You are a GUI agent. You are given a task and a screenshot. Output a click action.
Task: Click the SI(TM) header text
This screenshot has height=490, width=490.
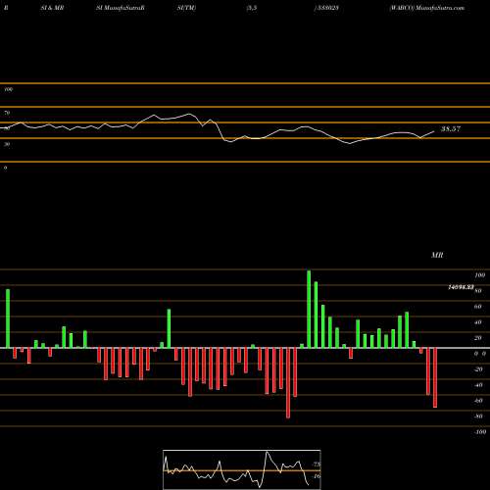(186, 8)
